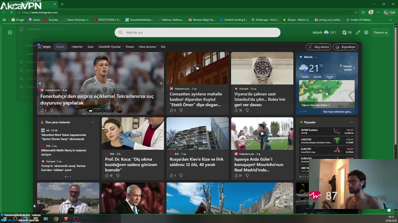This screenshot has width=398, height=223.
Task: Open the Keşfet tab
Action: point(60,47)
